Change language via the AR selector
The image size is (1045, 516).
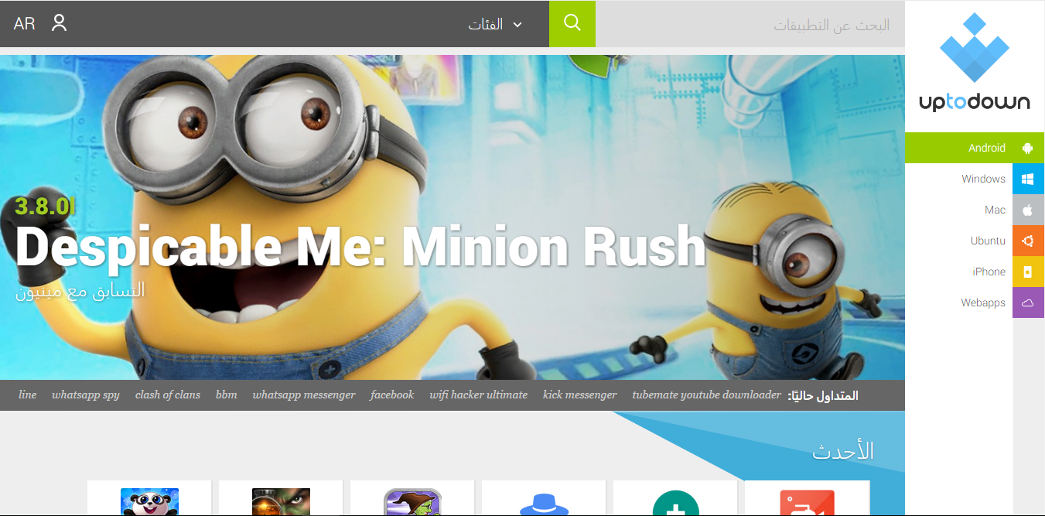coord(25,23)
